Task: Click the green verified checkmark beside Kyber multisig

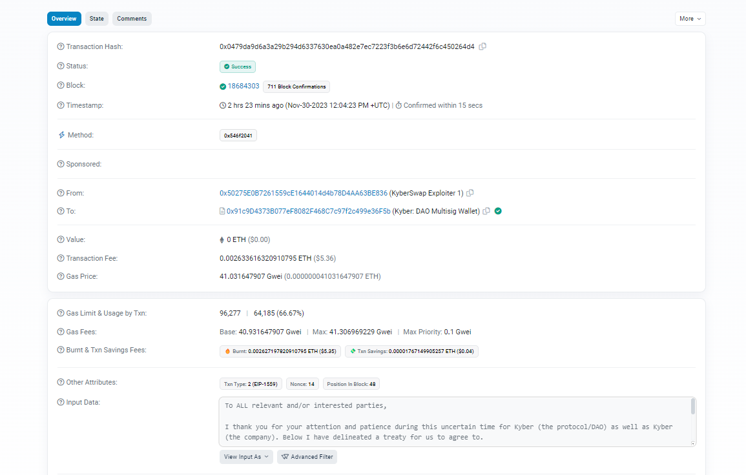Action: point(498,211)
